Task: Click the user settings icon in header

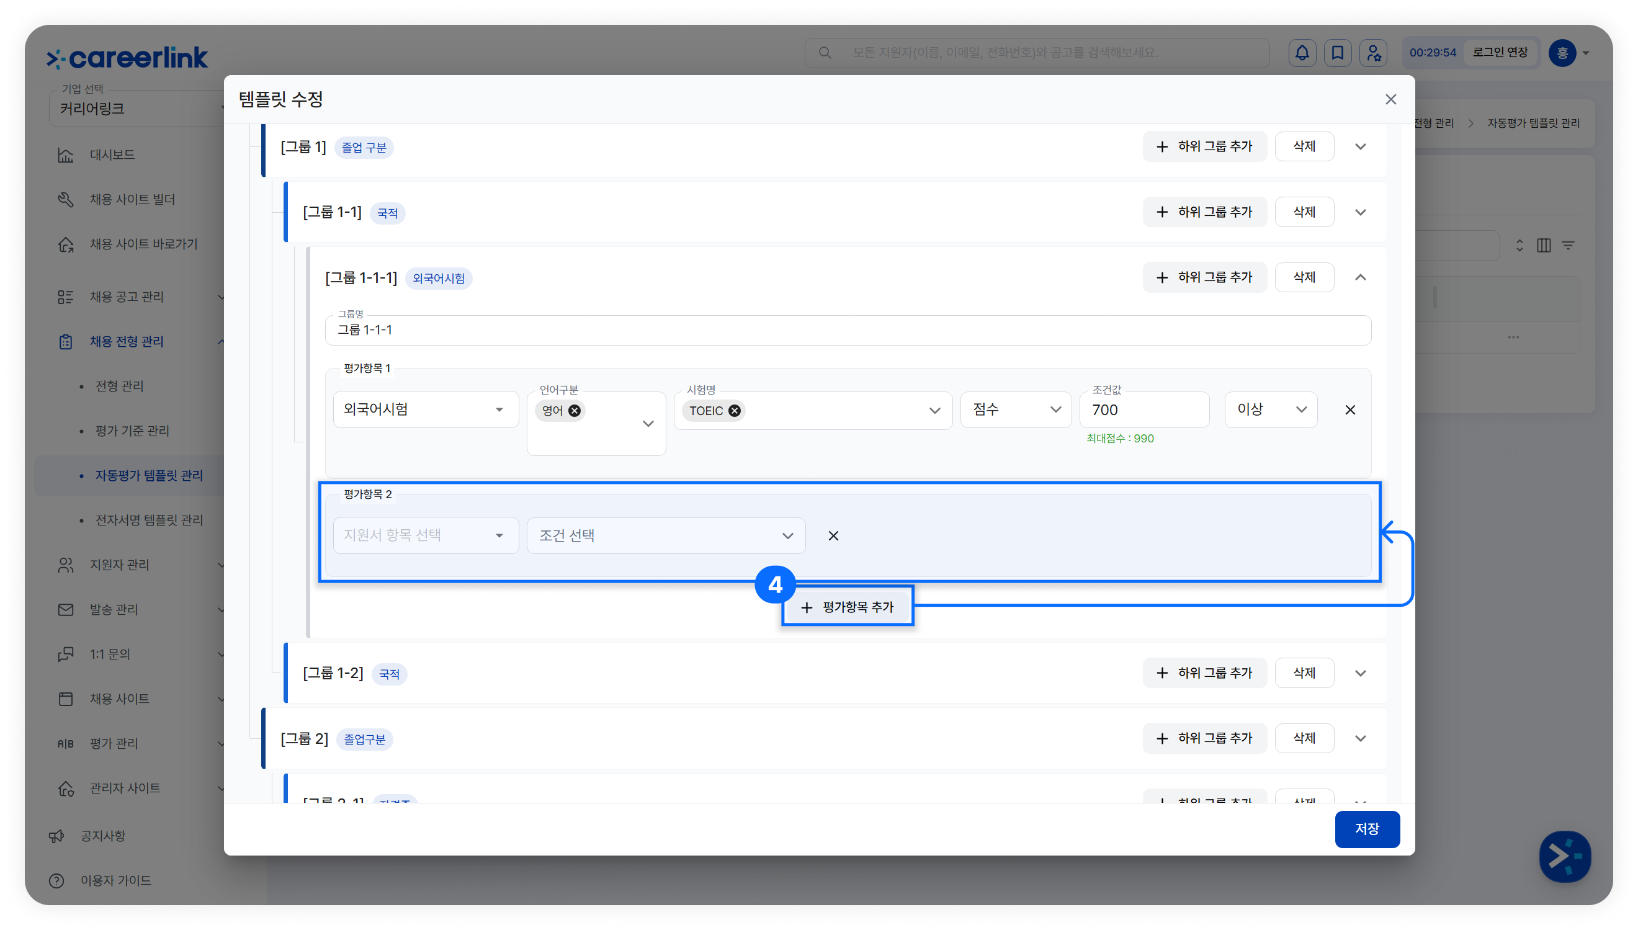Action: 1373,52
